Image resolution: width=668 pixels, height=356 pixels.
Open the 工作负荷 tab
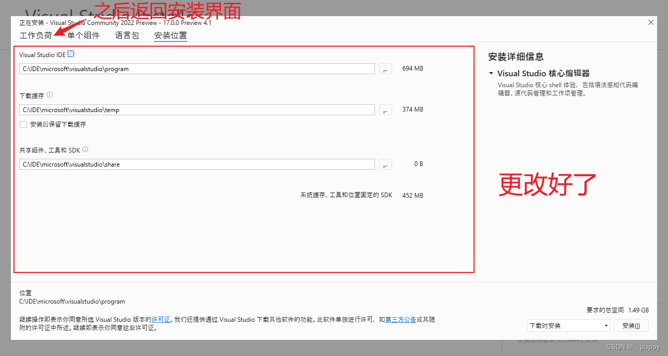tap(36, 36)
